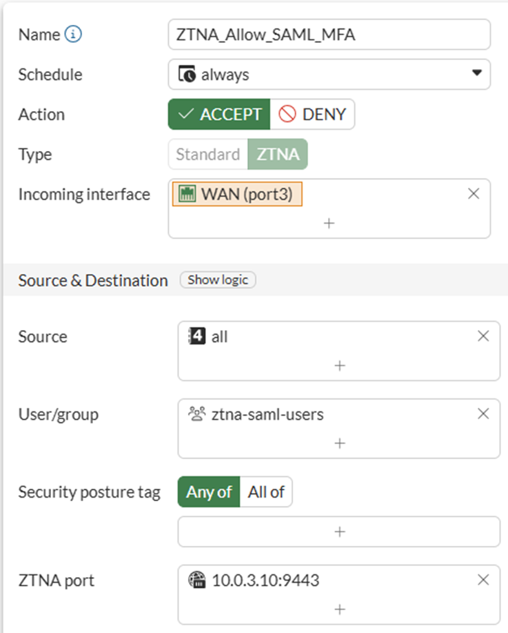Image resolution: width=508 pixels, height=633 pixels.
Task: Remove WAN (port3) with its X icon
Action: [474, 195]
